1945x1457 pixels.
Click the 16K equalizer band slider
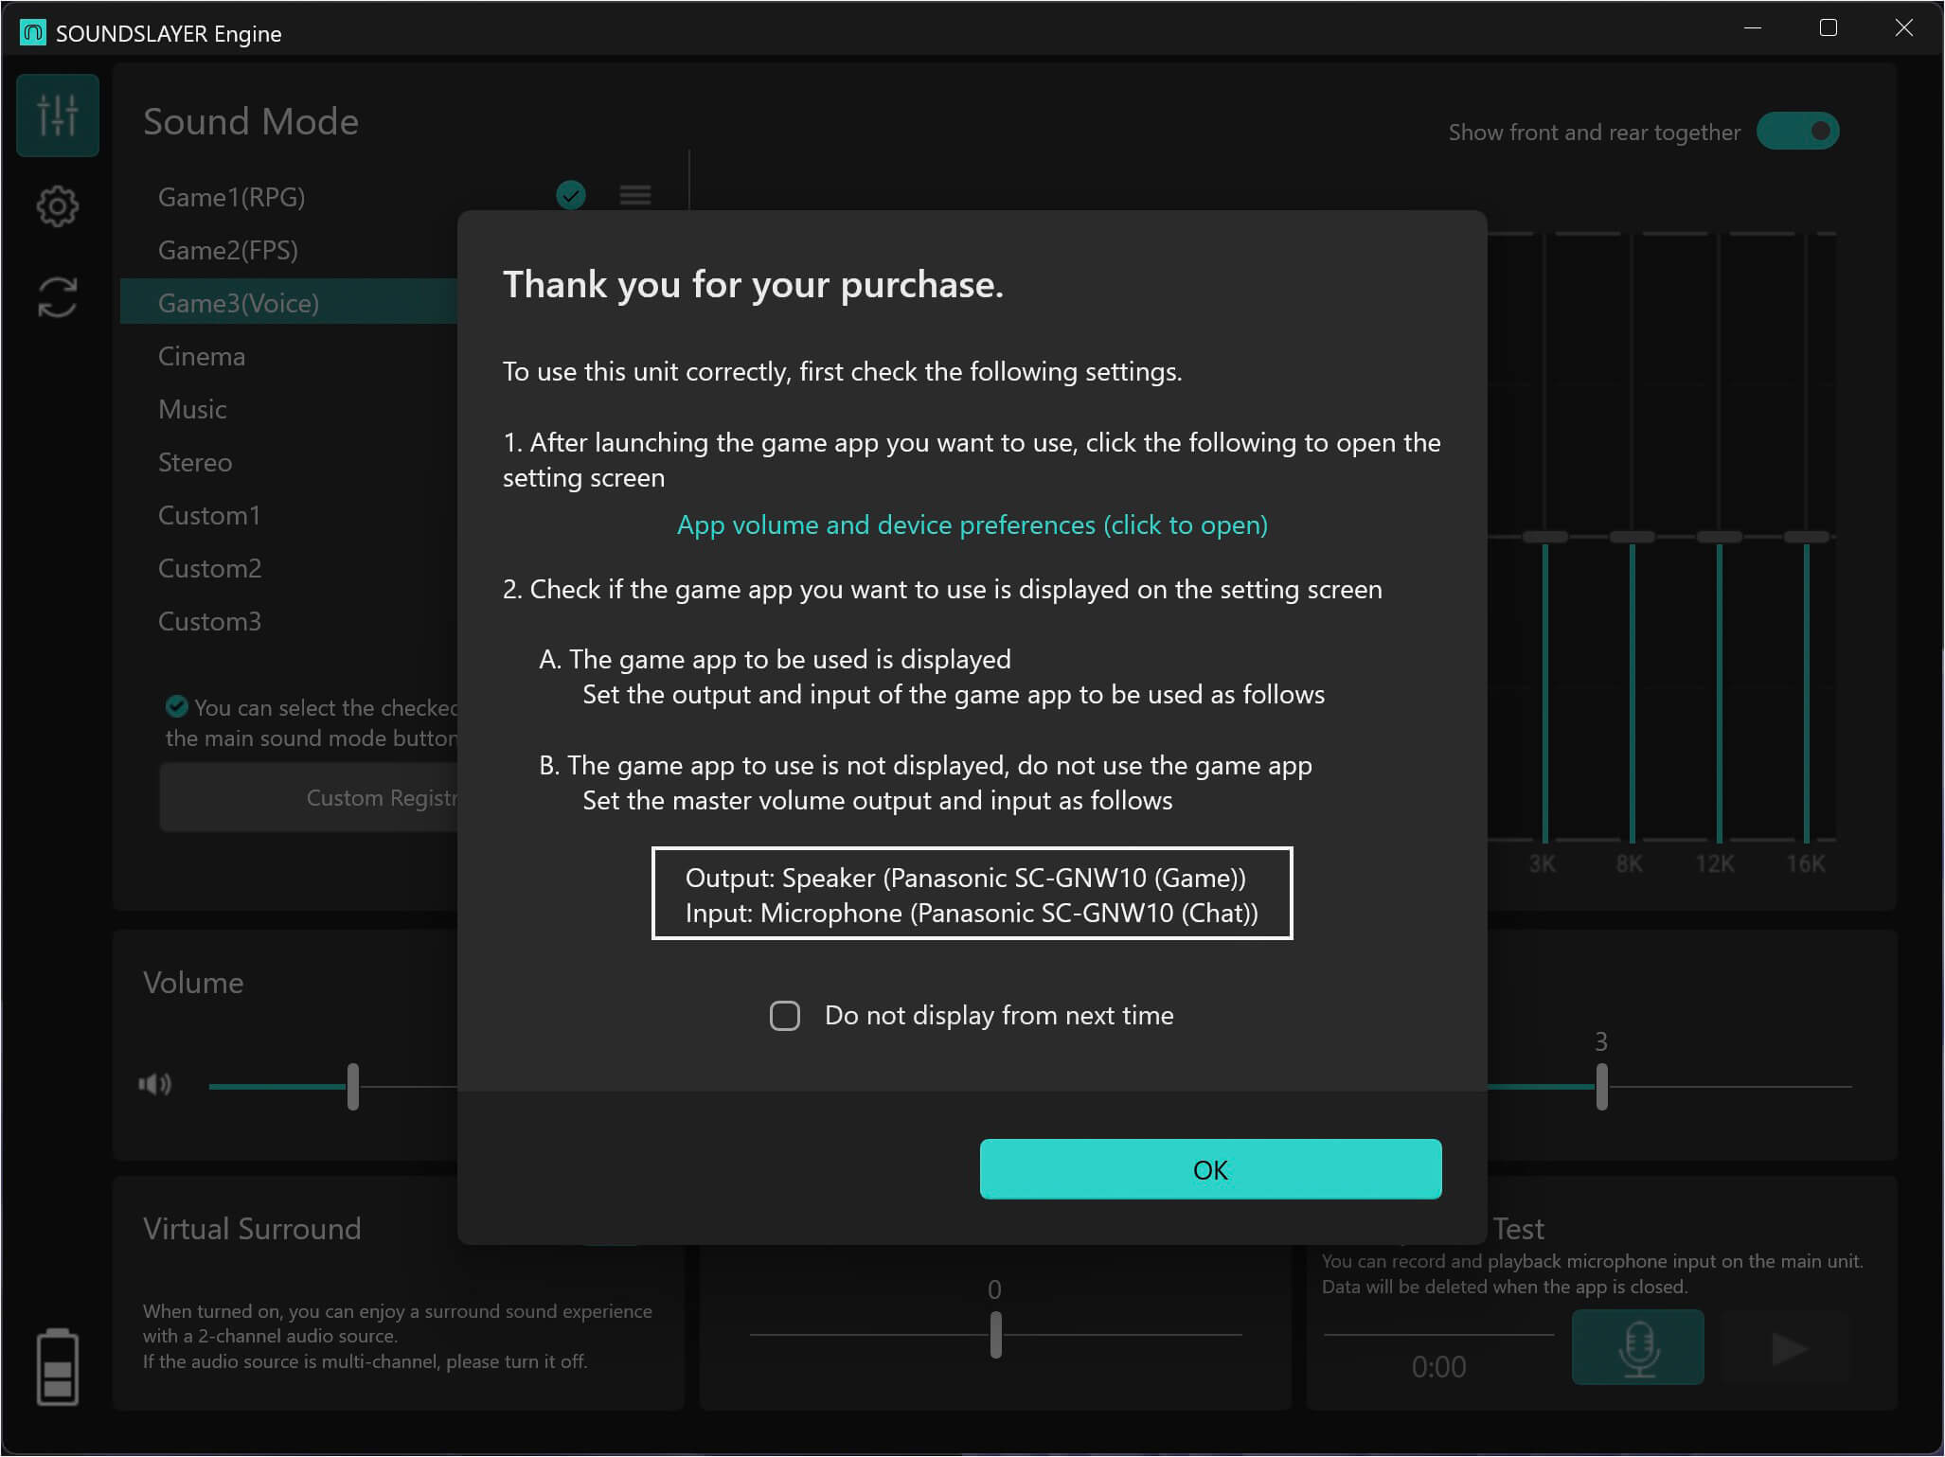[x=1806, y=538]
